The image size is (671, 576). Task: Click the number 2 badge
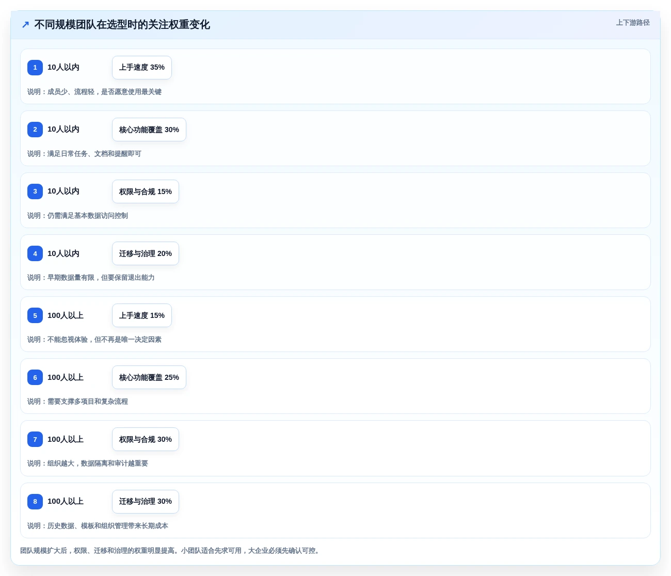tap(35, 130)
